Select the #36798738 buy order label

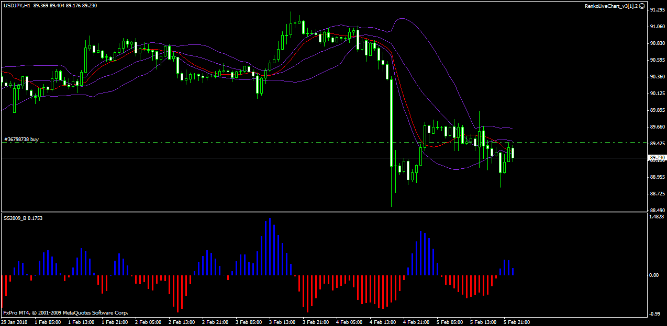pos(21,139)
